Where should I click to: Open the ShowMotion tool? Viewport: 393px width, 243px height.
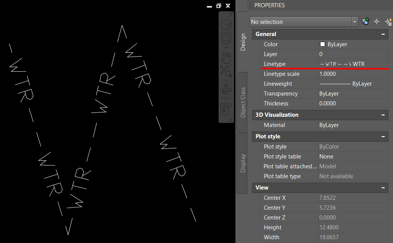click(x=226, y=109)
